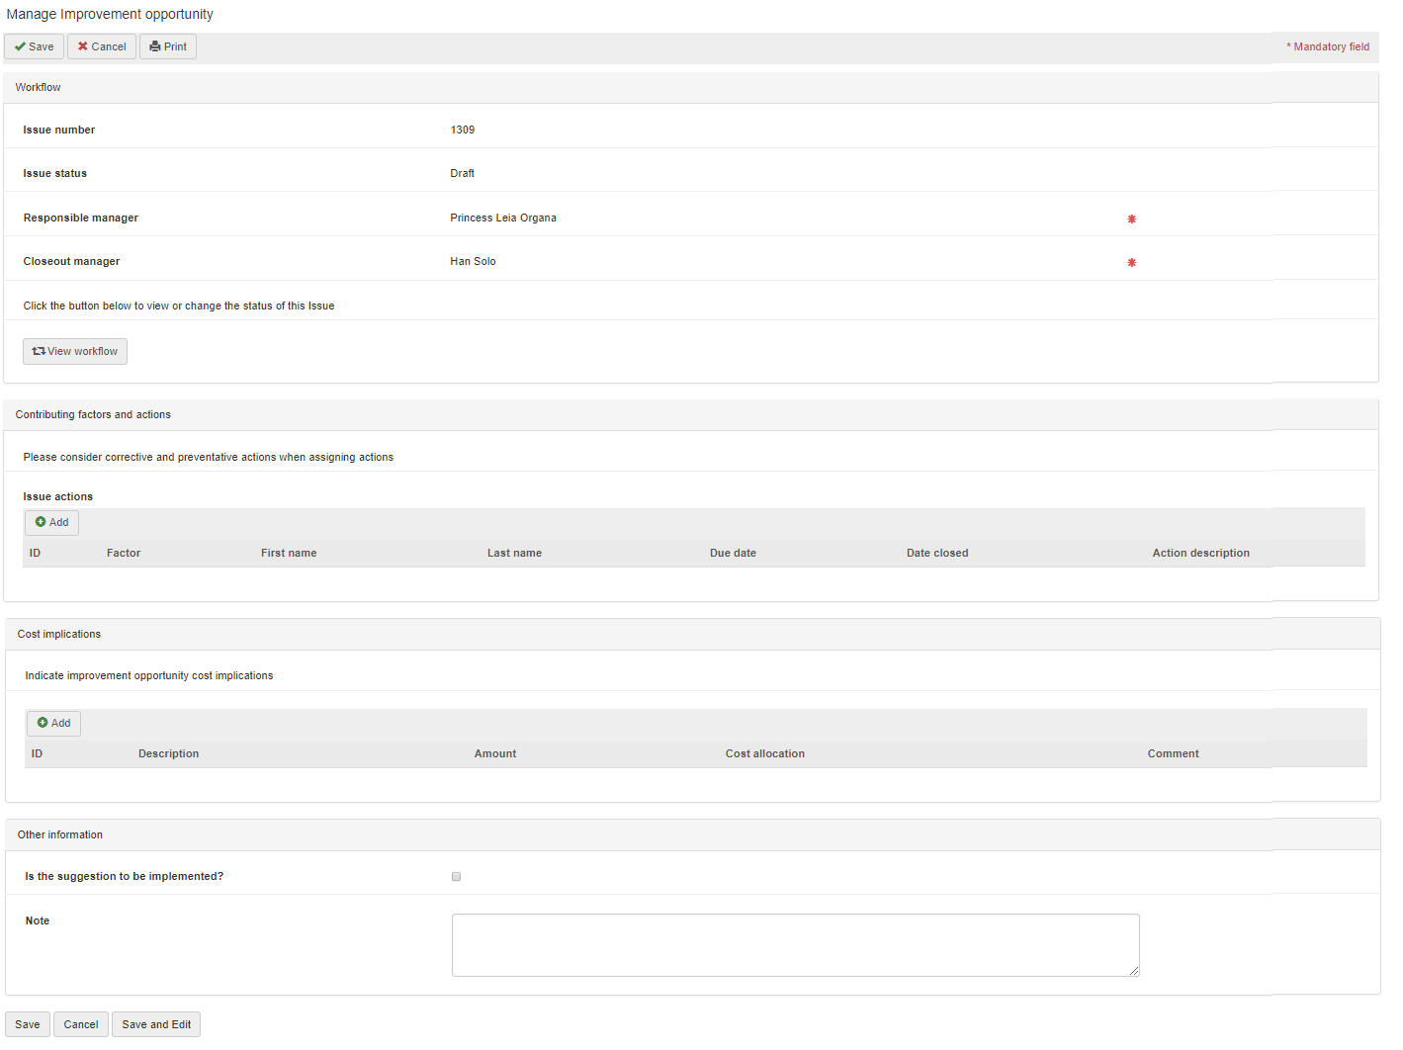Click the green checkmark Save button in toolbar
The image size is (1403, 1050).
[x=35, y=46]
